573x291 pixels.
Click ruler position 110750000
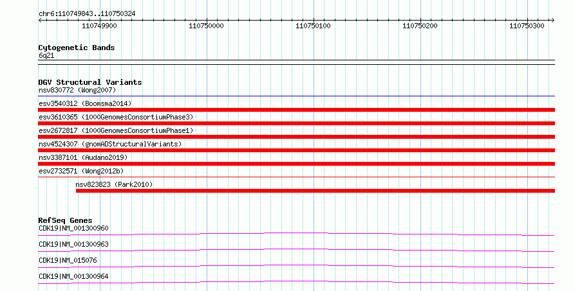[206, 26]
